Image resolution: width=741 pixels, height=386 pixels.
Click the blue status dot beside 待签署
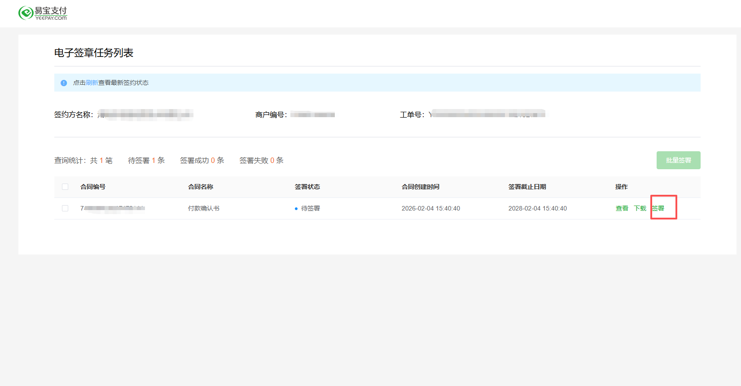[296, 209]
